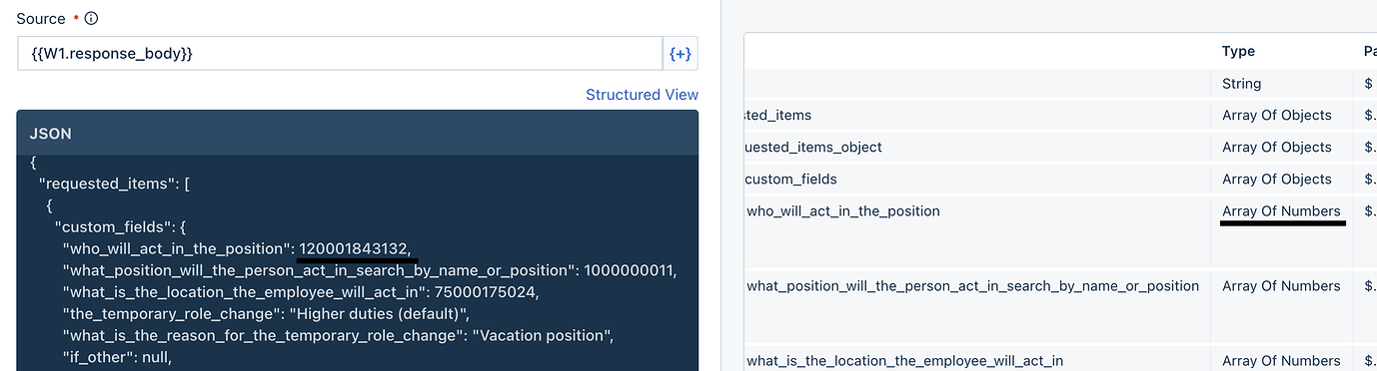Select the custom_fields row name in table
The height and width of the screenshot is (371, 1377).
click(x=791, y=180)
